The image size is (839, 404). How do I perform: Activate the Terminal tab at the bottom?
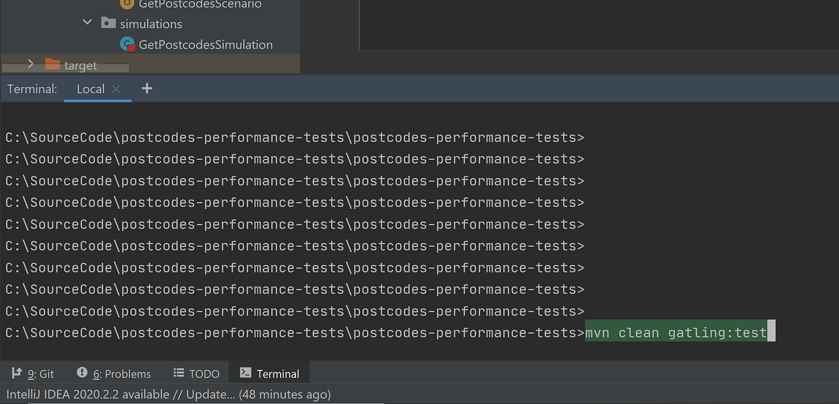269,373
